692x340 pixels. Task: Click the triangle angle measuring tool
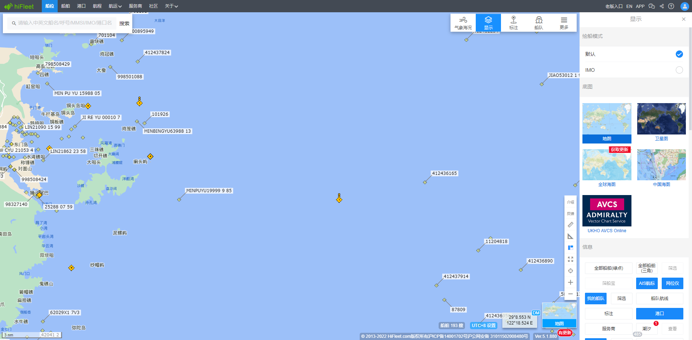click(x=571, y=236)
